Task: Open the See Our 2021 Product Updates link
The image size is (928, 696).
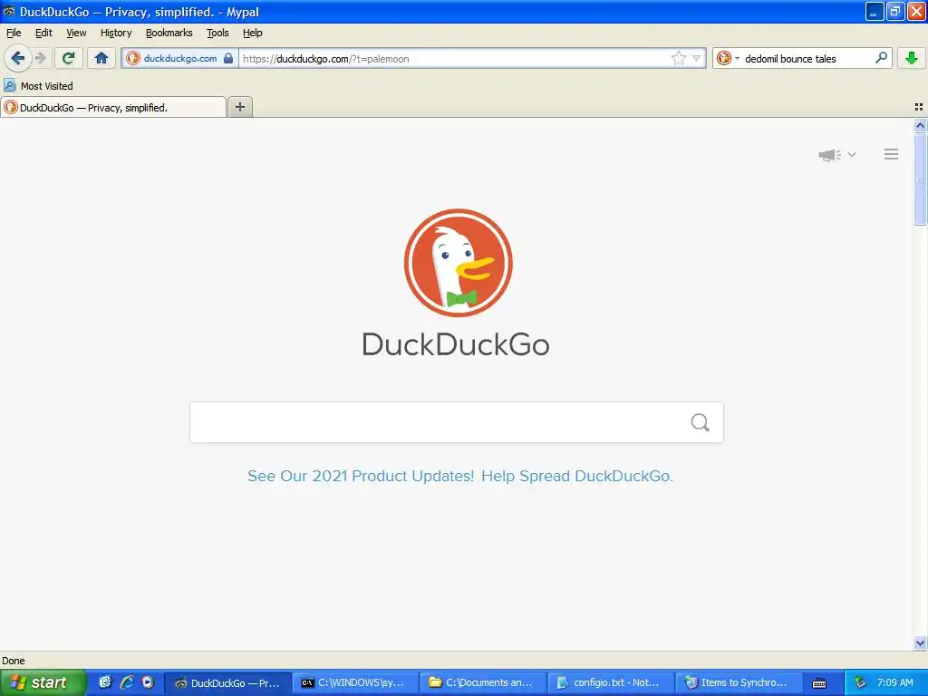Action: click(x=361, y=476)
